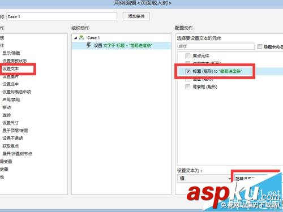Select 设置列表选中项 action
Screen dimensions: 283x212
pos(16,92)
